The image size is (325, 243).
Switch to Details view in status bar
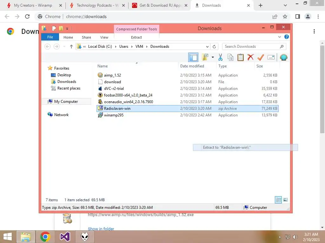coord(278,200)
